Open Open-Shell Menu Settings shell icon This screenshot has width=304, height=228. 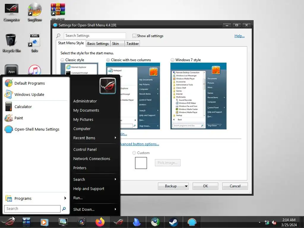9,129
